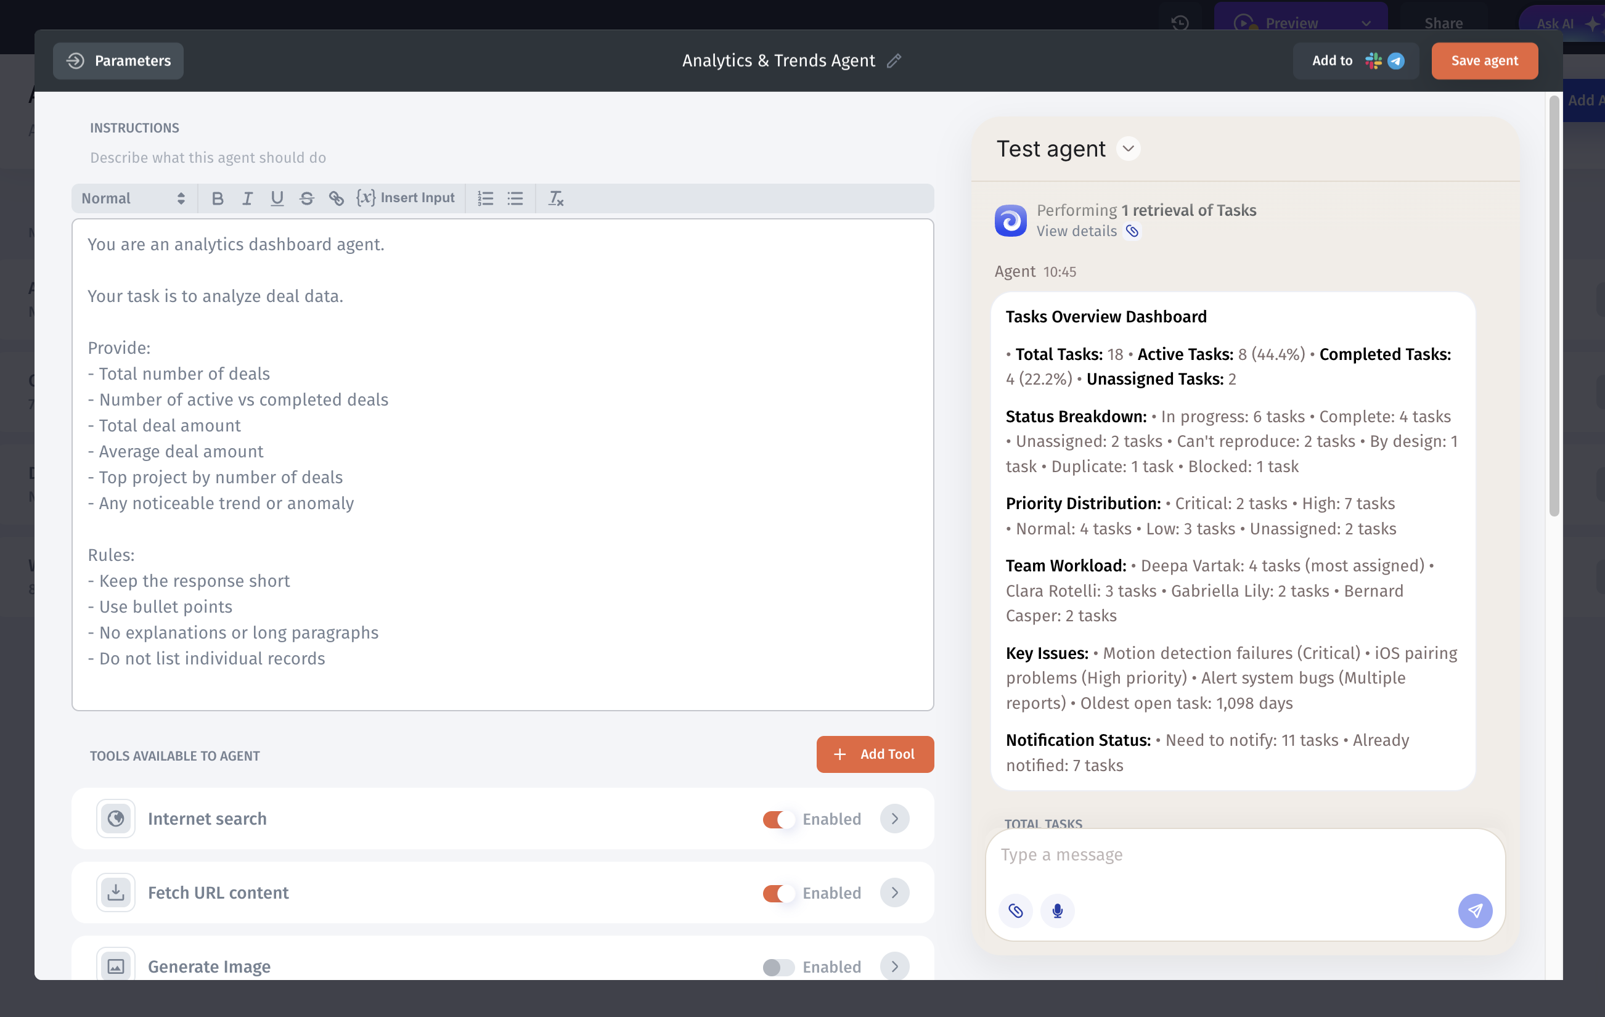Image resolution: width=1605 pixels, height=1017 pixels.
Task: Enable the Generate Image tool toggle
Action: point(778,967)
